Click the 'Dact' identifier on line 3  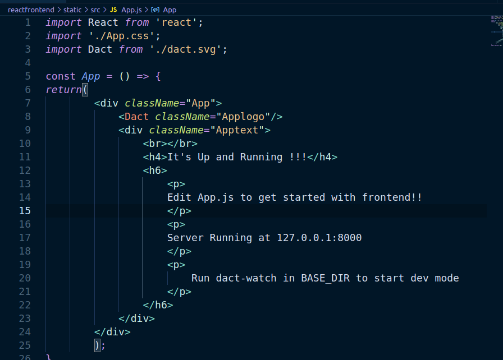(x=100, y=49)
